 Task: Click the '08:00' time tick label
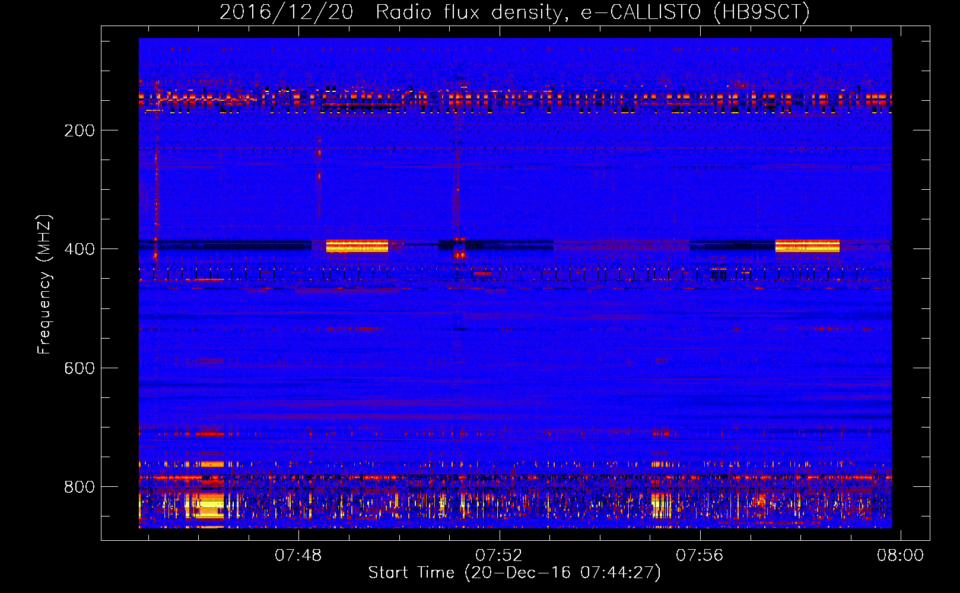click(901, 555)
